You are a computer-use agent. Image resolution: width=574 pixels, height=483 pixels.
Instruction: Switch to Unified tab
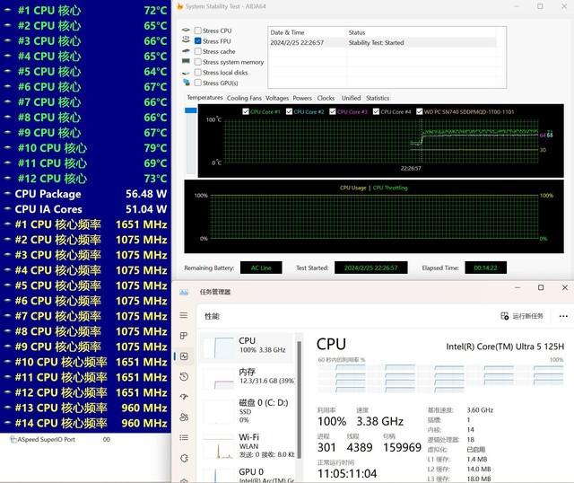[x=351, y=98]
